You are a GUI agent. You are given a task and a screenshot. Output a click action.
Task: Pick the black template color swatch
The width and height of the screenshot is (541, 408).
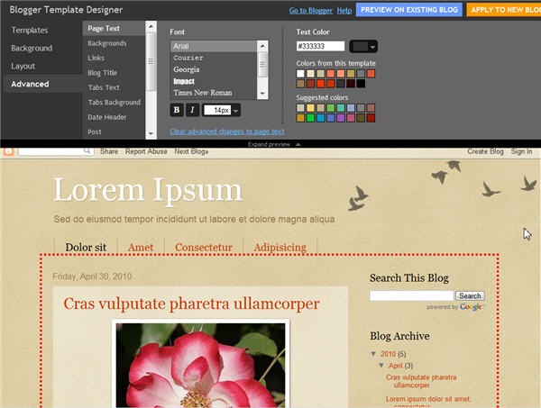coord(361,84)
